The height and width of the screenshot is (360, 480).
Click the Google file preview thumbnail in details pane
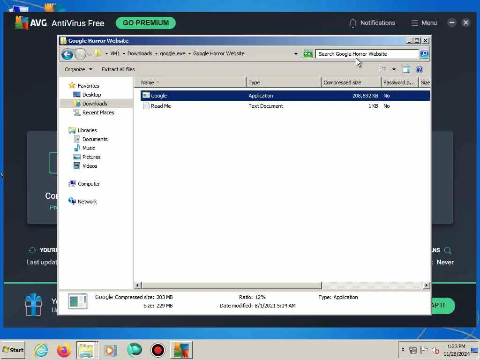(x=77, y=301)
